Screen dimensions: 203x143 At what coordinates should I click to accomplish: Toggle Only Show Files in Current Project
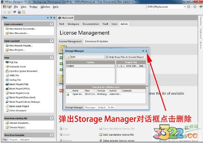(107, 57)
